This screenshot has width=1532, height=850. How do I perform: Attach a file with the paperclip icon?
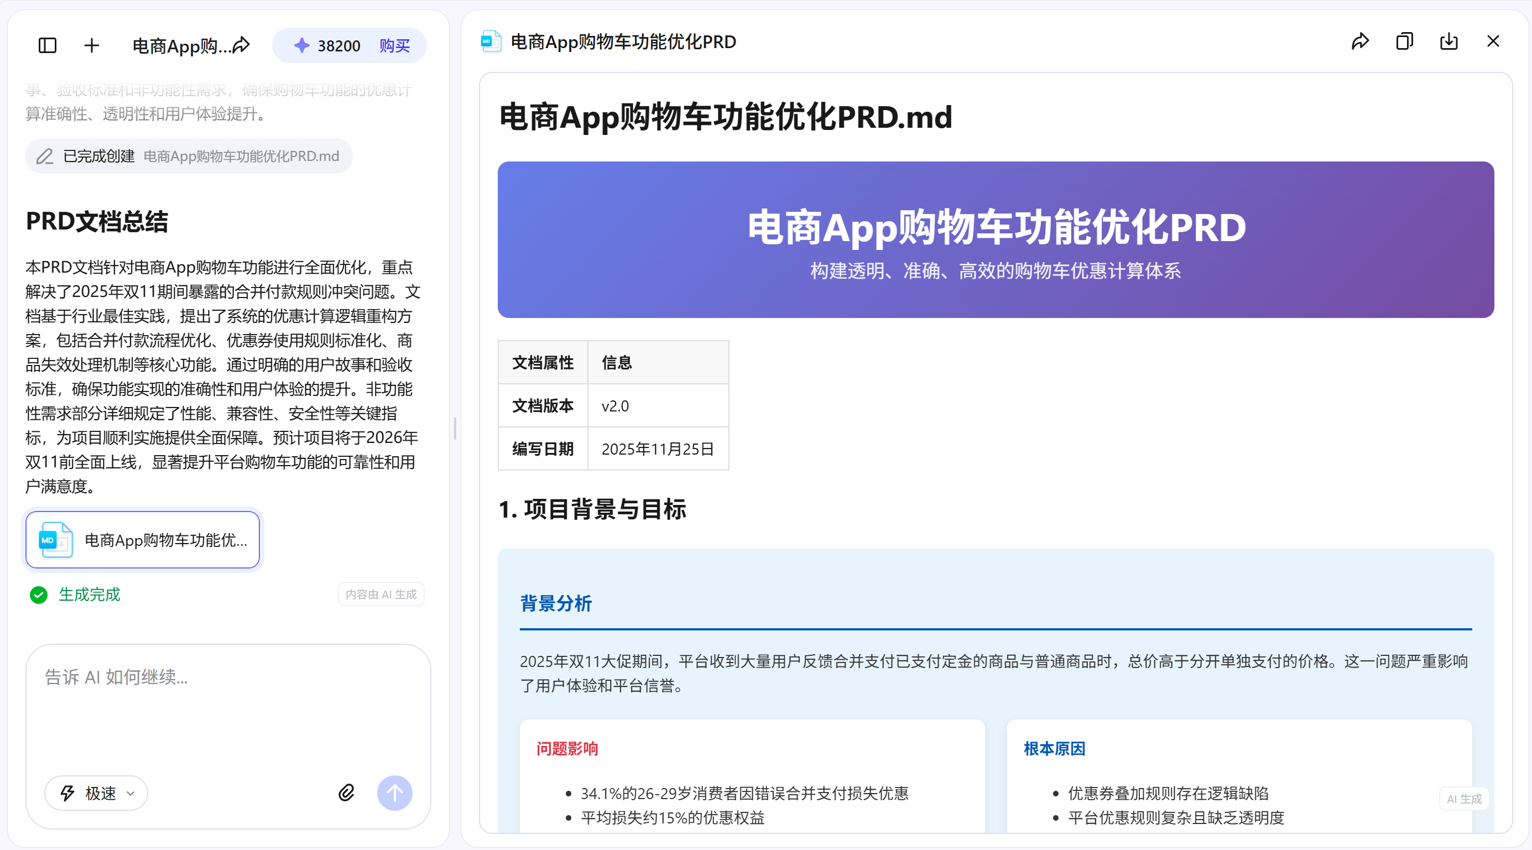click(347, 793)
